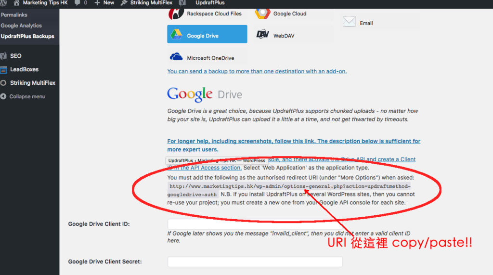Click the Yoast SEO icon in admin bar

pyautogui.click(x=182, y=3)
